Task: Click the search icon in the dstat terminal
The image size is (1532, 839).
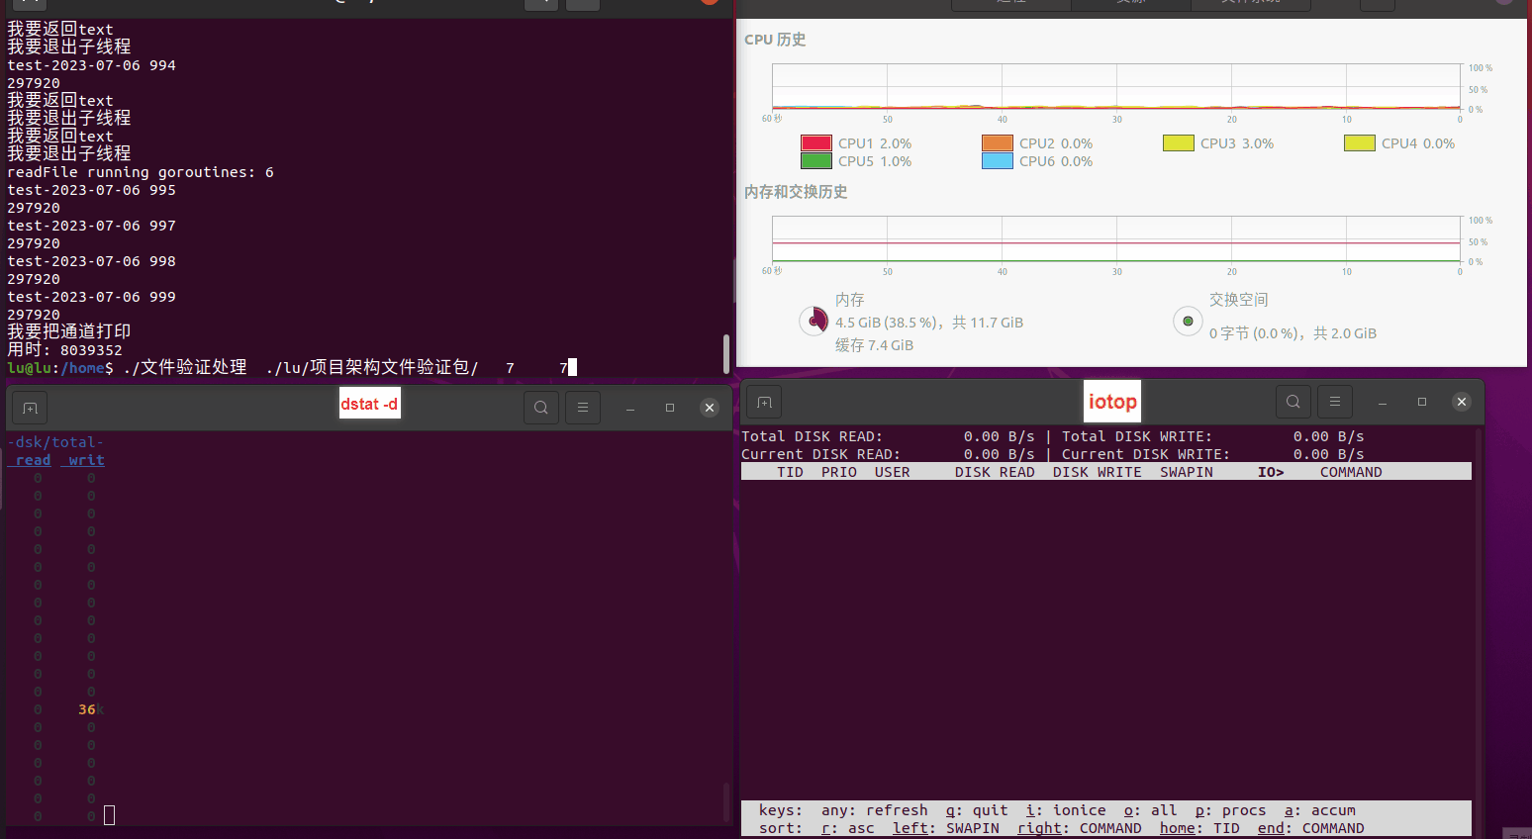Action: (540, 408)
